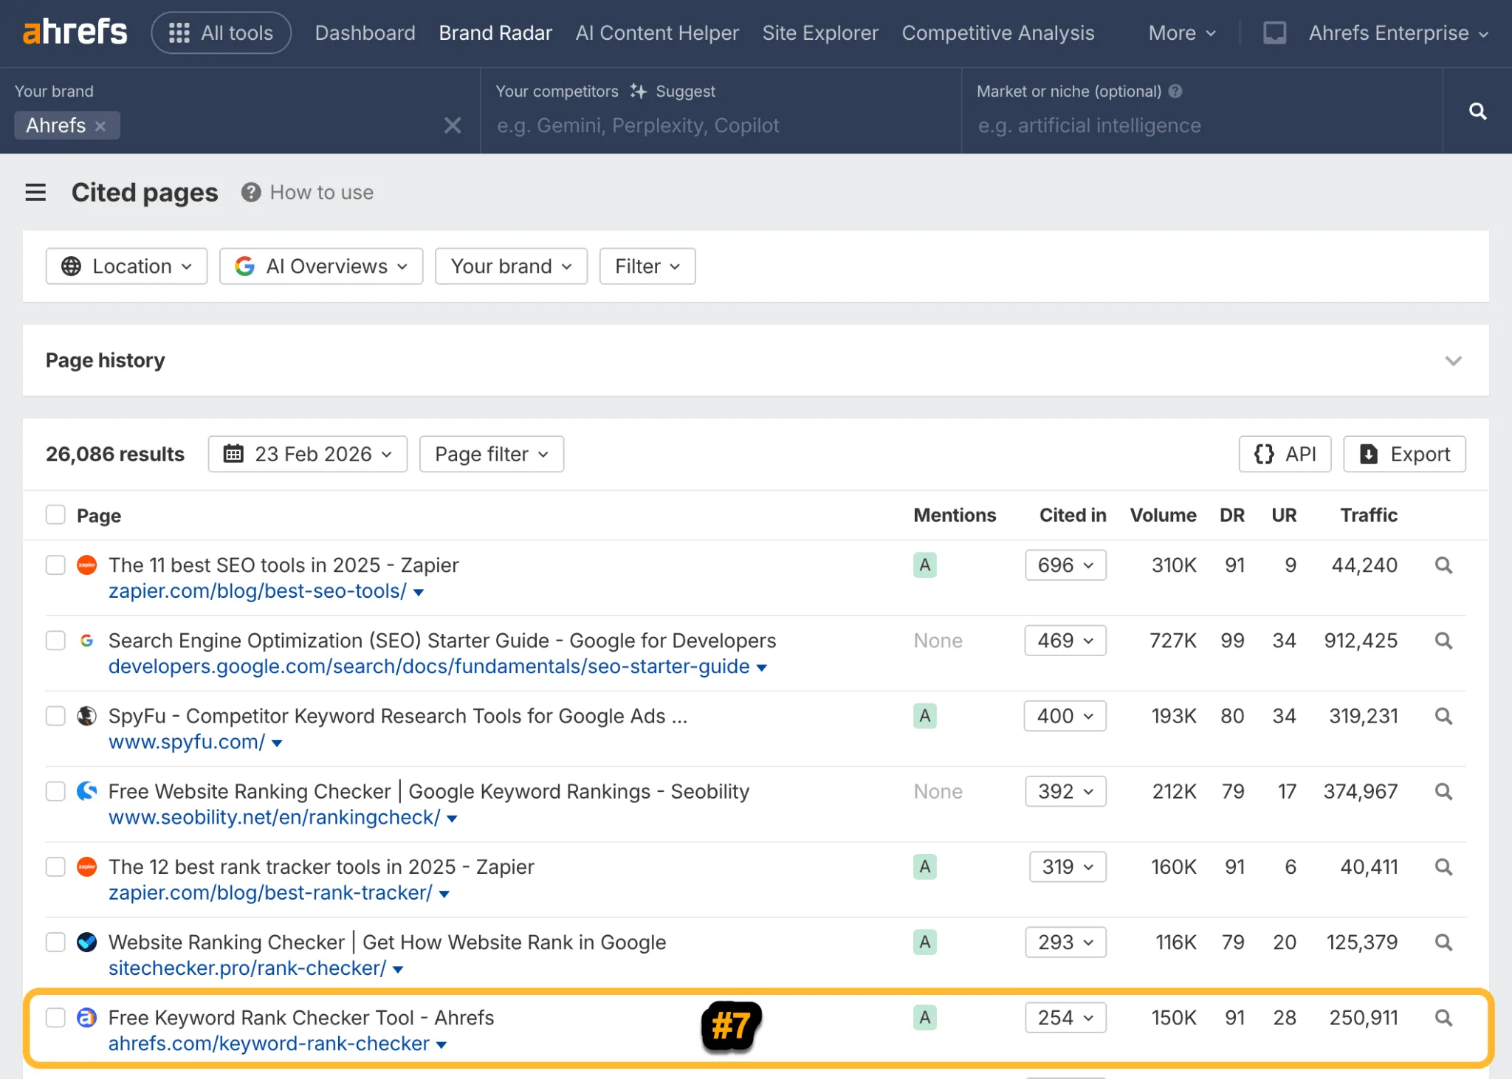Click the How to use help icon
The height and width of the screenshot is (1079, 1512).
251,192
